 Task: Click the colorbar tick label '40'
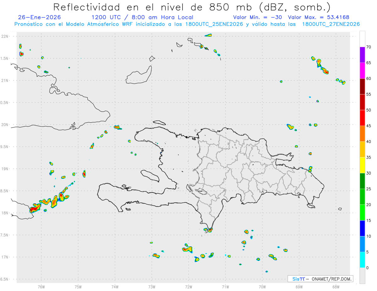(369, 142)
